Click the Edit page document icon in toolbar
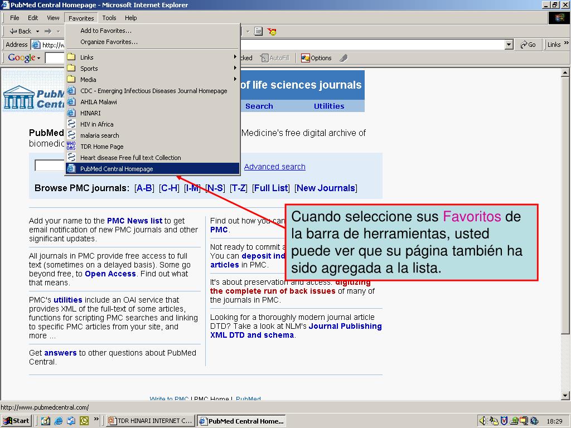 258,31
